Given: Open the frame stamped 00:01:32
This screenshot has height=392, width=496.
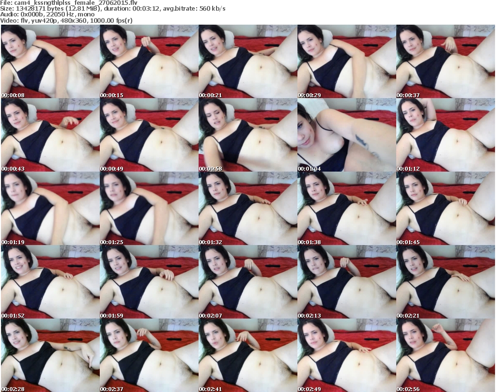Looking at the screenshot, I should point(248,208).
